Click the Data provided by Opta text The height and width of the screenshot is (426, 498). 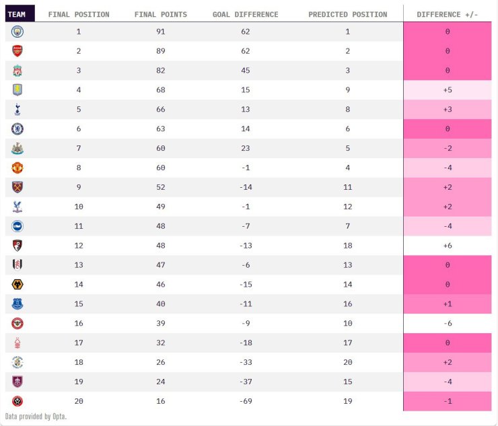[x=36, y=416]
